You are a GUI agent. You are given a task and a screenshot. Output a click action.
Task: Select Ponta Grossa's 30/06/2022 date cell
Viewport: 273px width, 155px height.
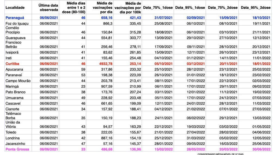262,149
